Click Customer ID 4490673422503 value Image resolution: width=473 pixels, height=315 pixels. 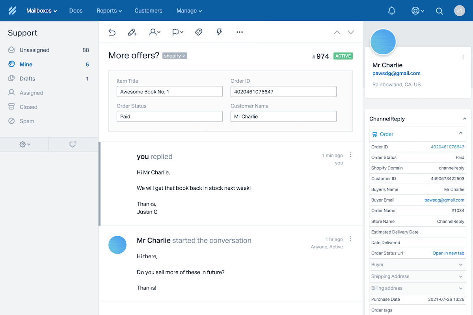[447, 179]
